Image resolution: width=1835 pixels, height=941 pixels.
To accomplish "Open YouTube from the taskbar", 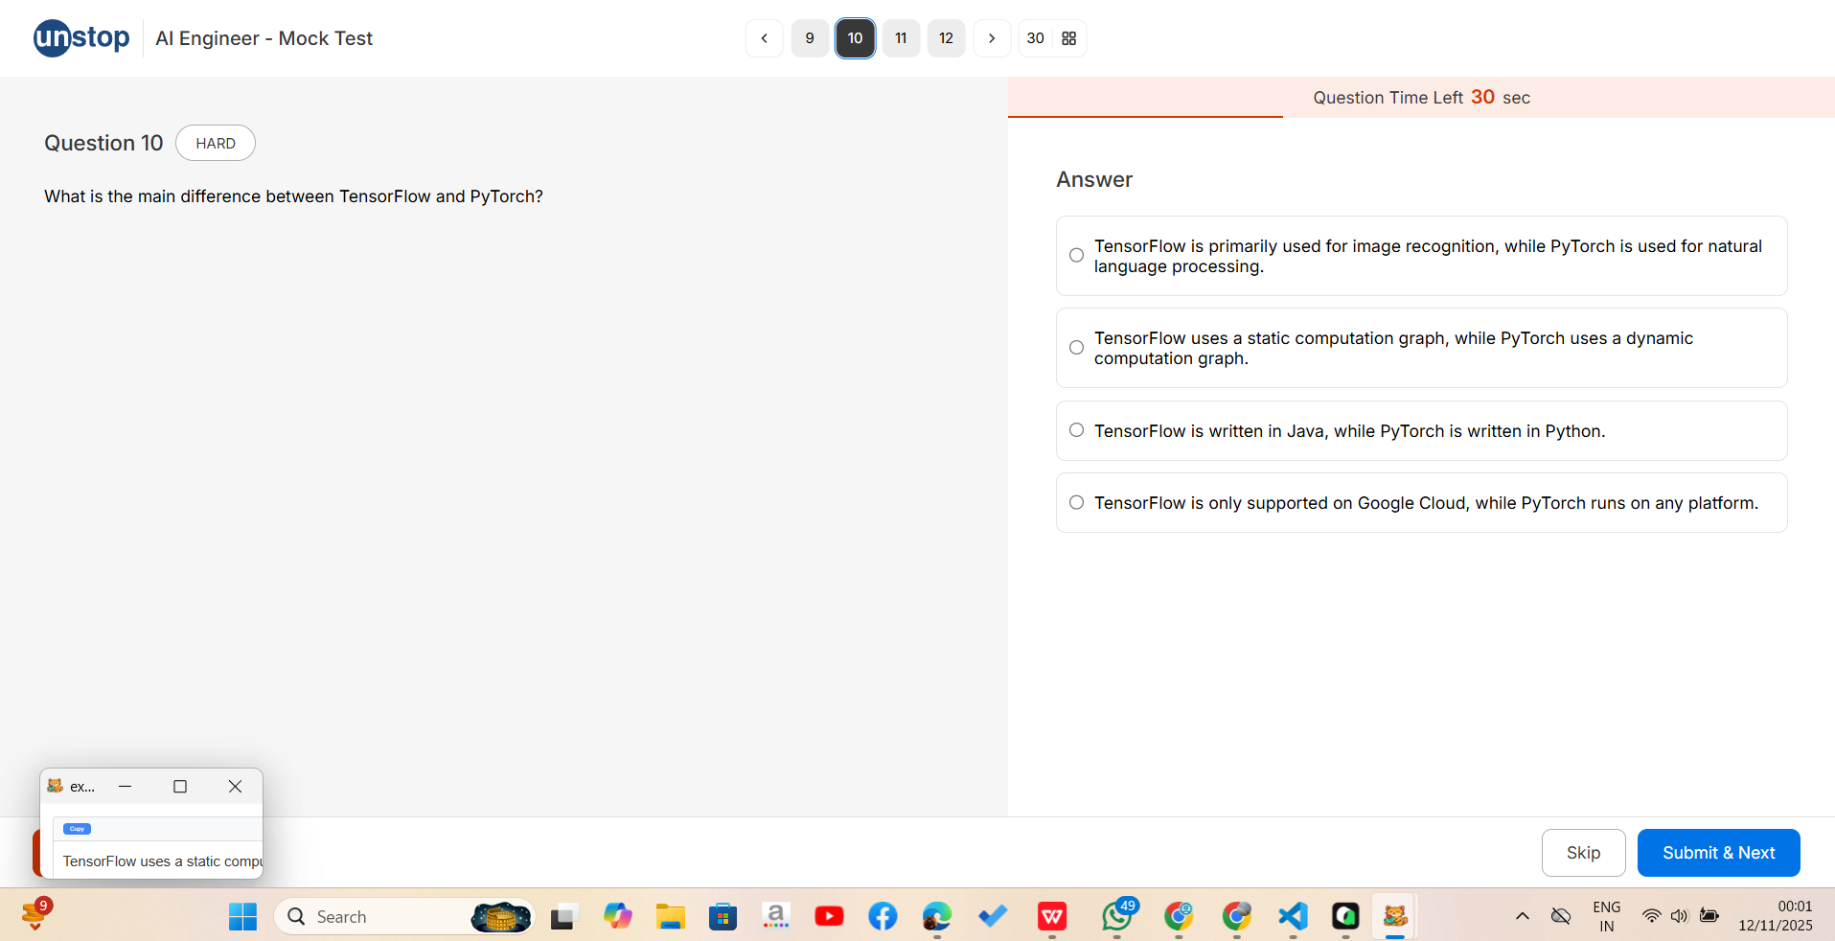I will point(829,917).
